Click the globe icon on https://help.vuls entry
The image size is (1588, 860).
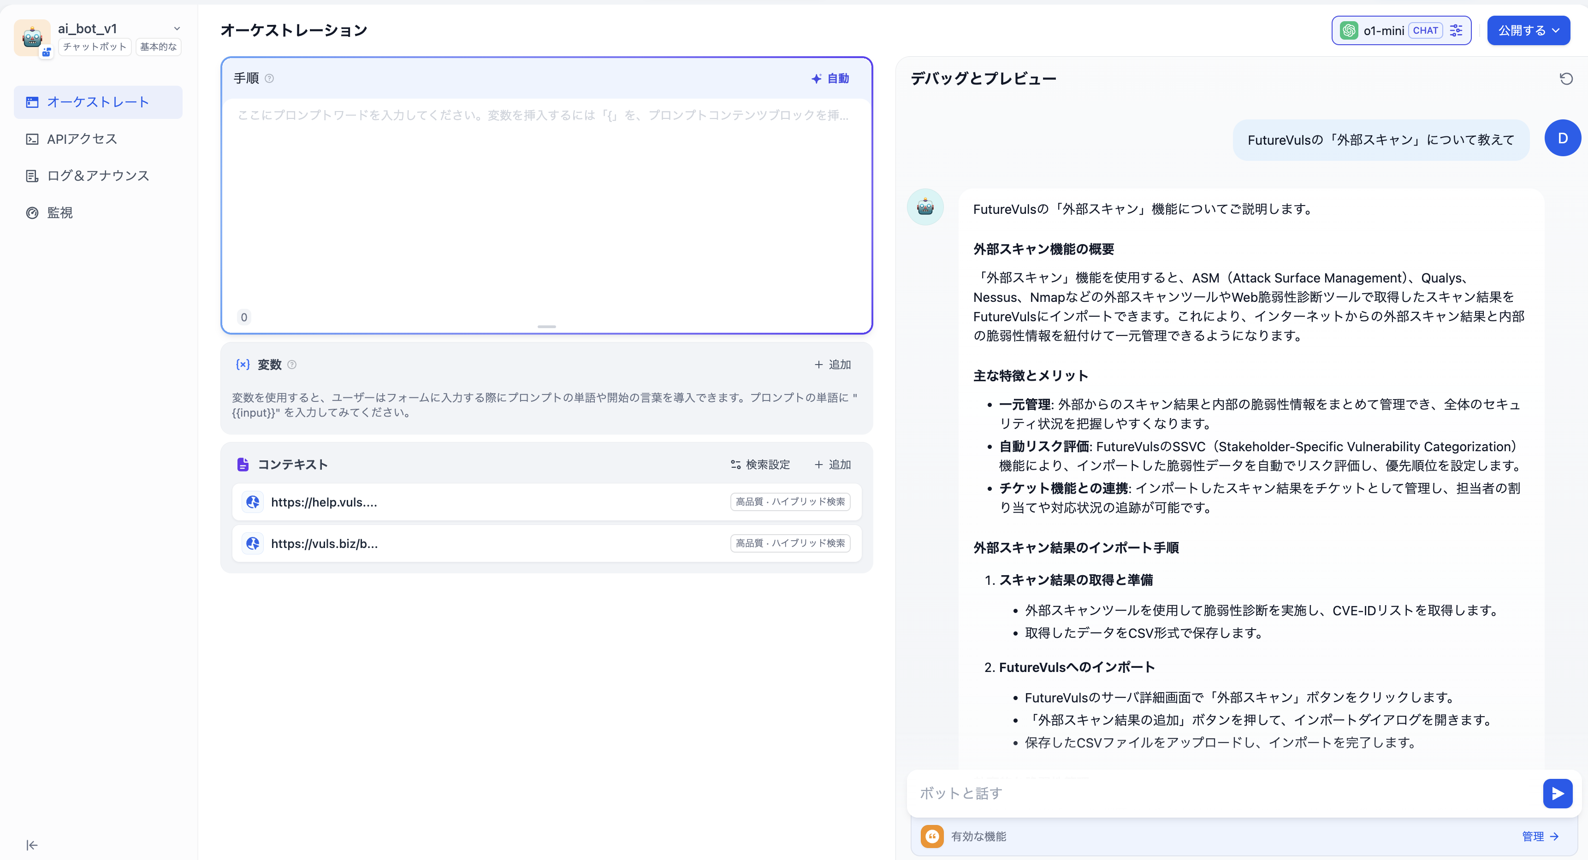coord(253,502)
